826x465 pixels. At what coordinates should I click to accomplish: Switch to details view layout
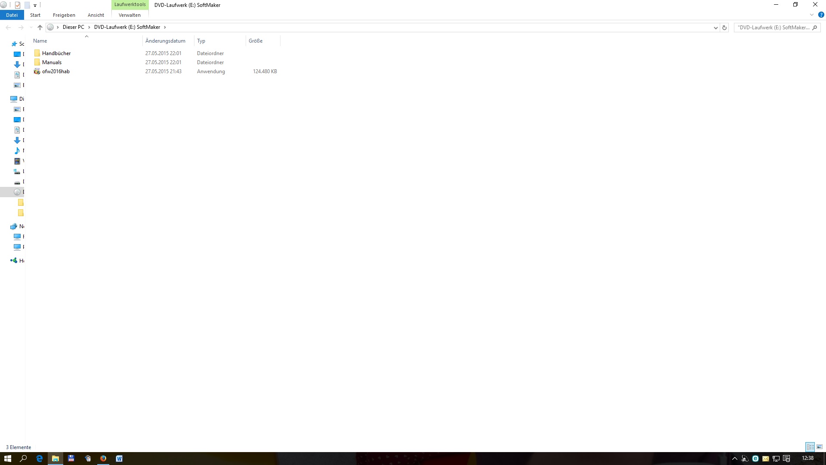[810, 447]
